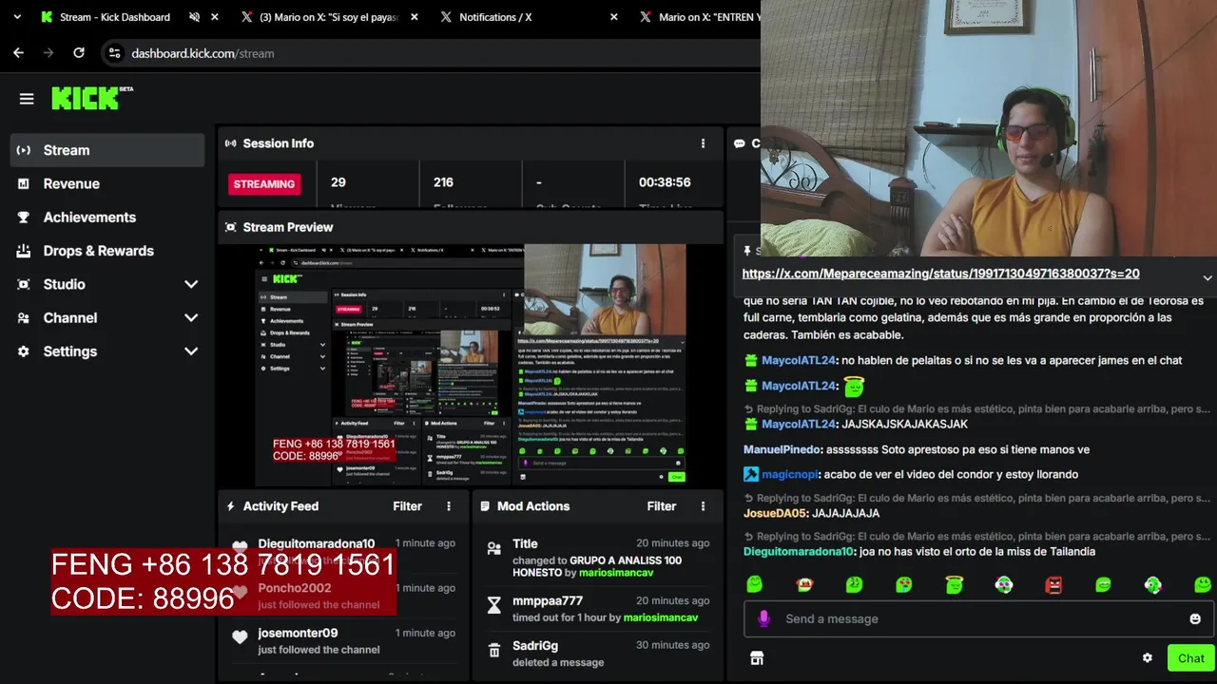
Task: Click Dieguitomaradona10 in Activity Feed
Action: click(317, 543)
